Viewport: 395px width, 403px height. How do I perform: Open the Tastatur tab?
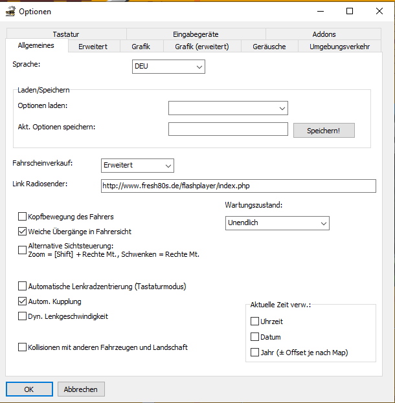[x=66, y=34]
